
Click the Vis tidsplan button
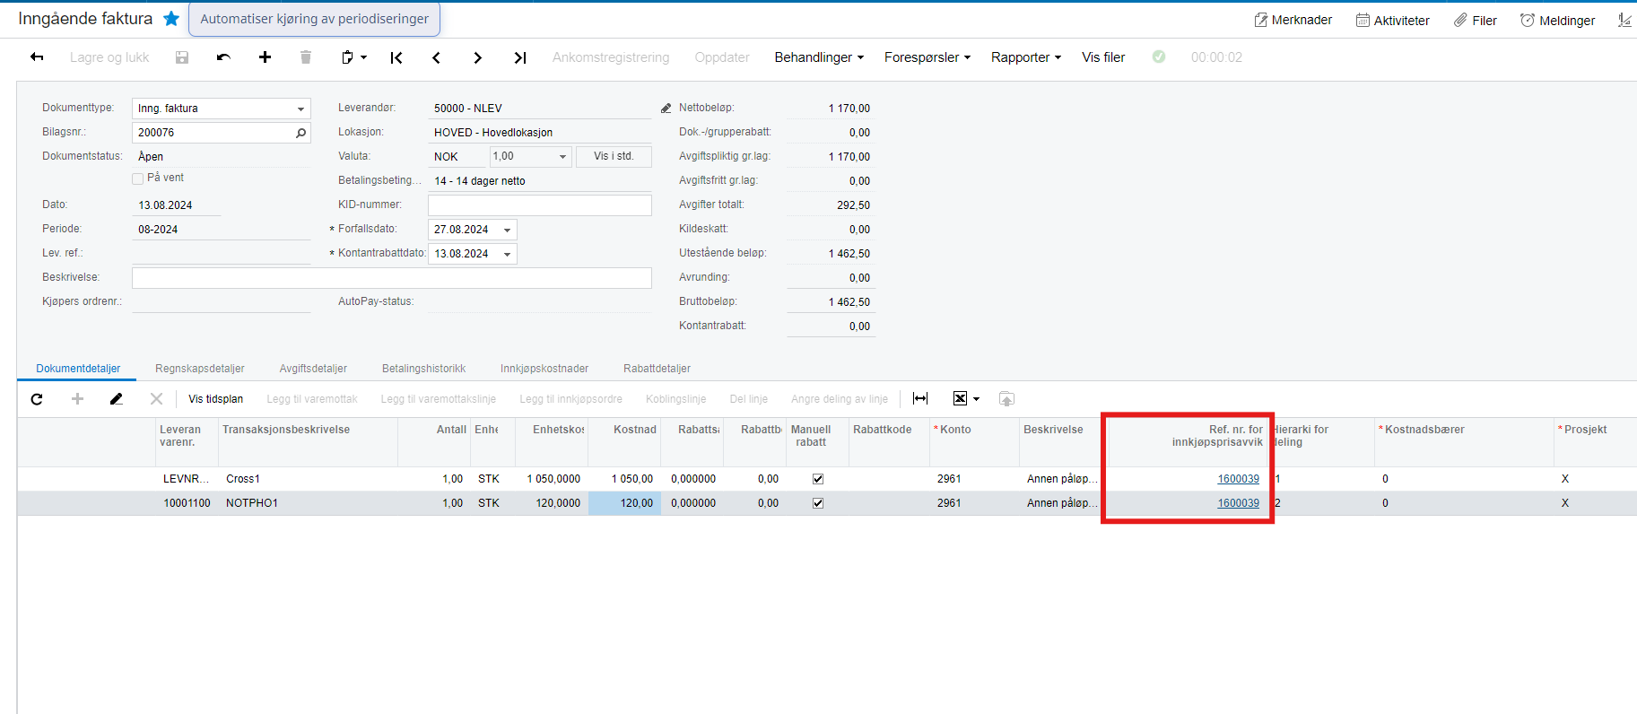pos(215,399)
